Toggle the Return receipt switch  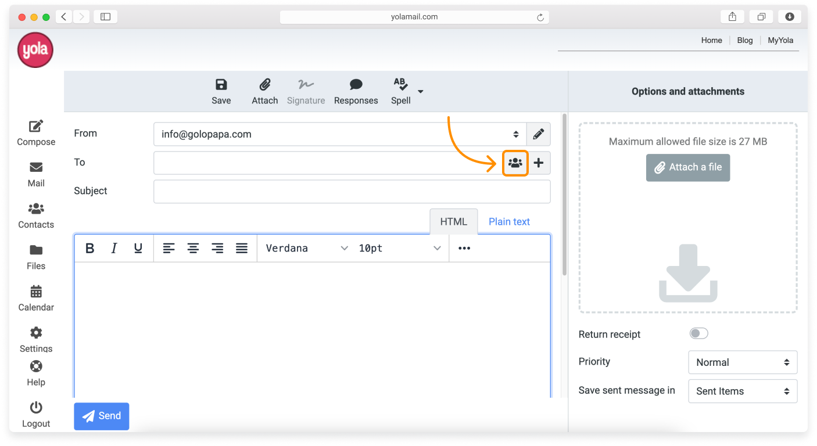pyautogui.click(x=698, y=333)
